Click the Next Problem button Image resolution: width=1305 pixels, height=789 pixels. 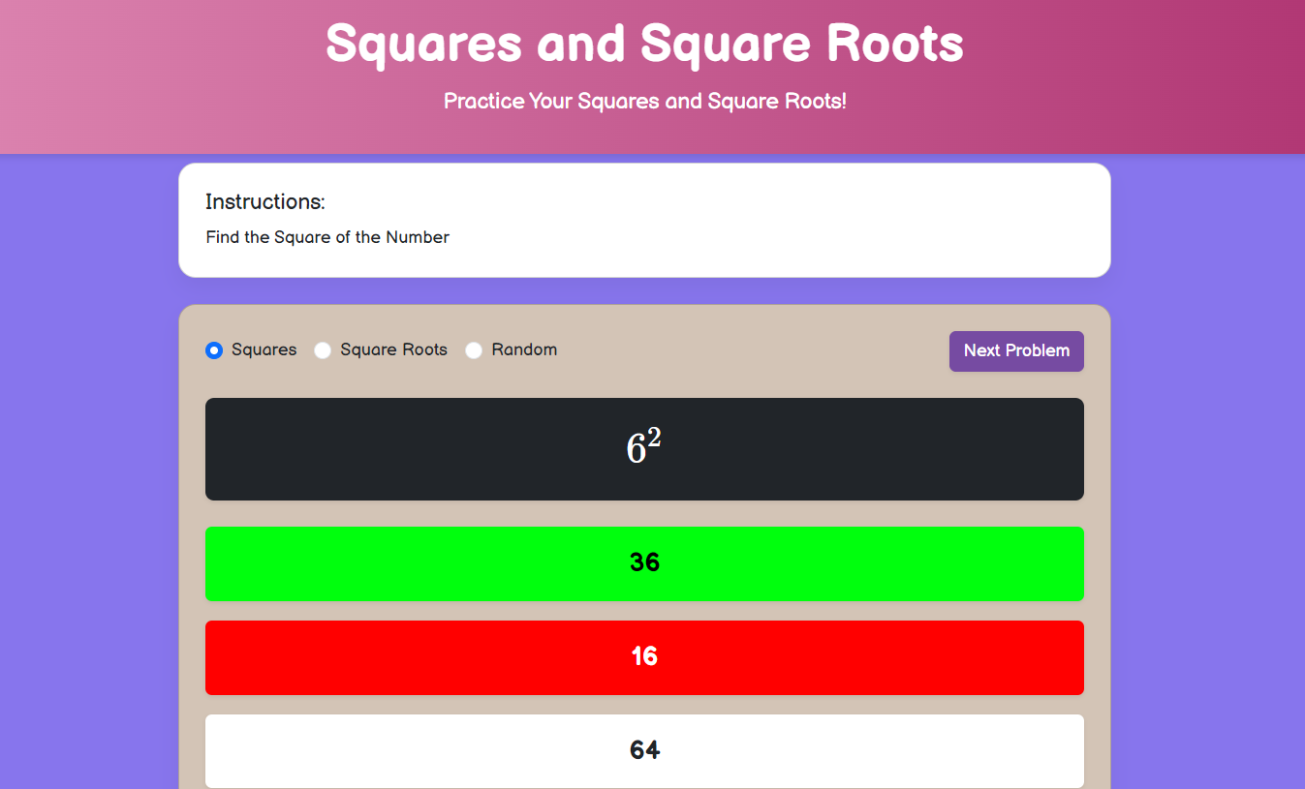click(x=1016, y=351)
